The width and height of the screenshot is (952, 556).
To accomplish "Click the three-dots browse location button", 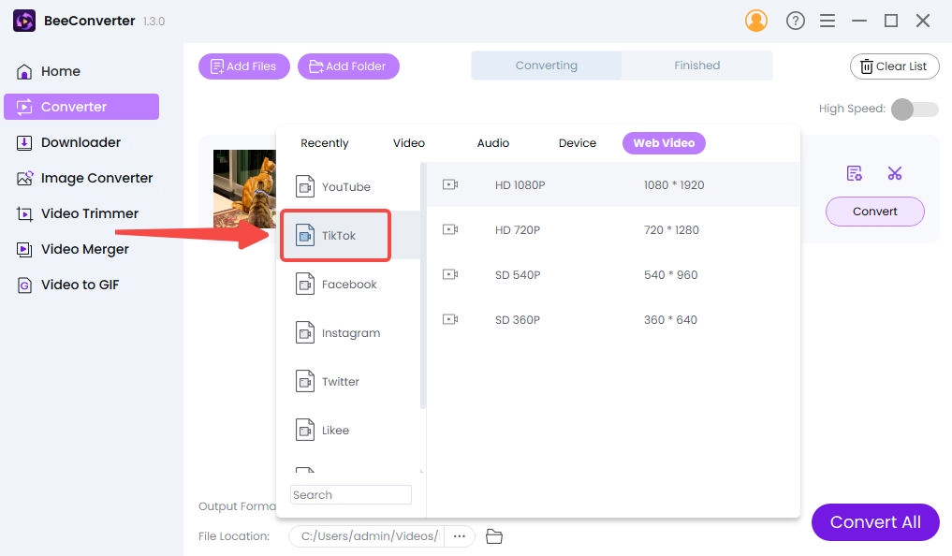I will pyautogui.click(x=459, y=536).
